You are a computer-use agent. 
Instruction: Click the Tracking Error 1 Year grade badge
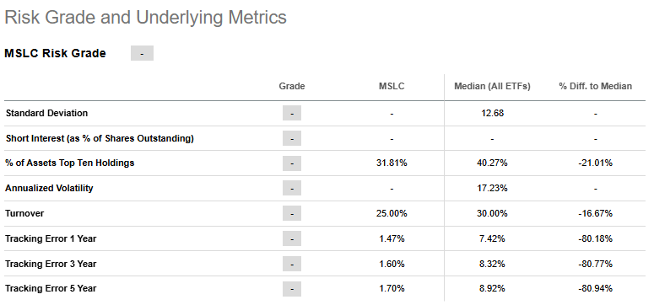[291, 239]
